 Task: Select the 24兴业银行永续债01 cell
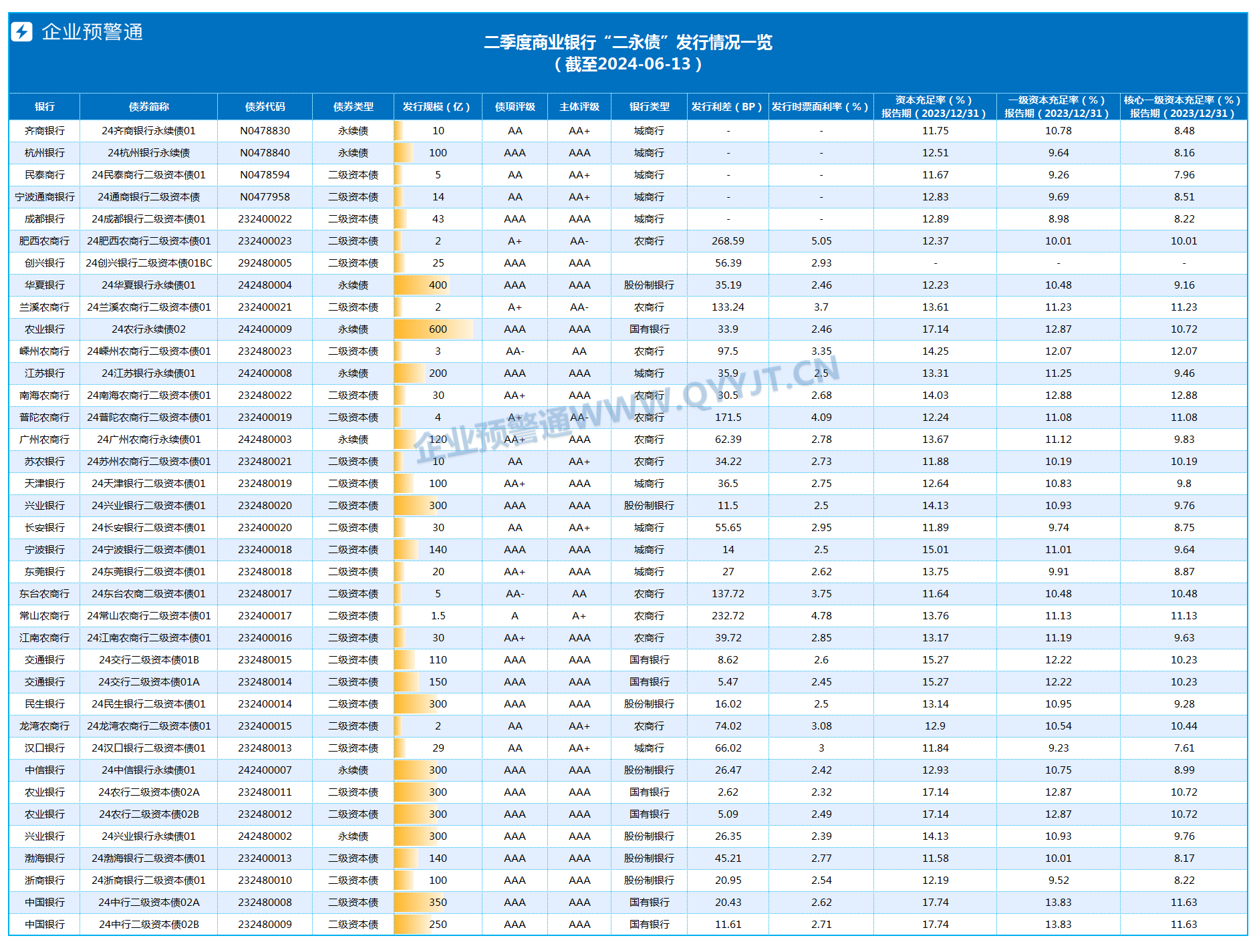(149, 836)
